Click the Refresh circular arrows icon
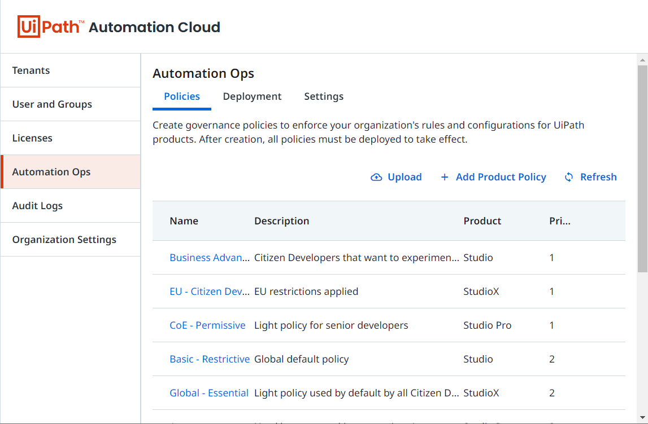 click(569, 177)
